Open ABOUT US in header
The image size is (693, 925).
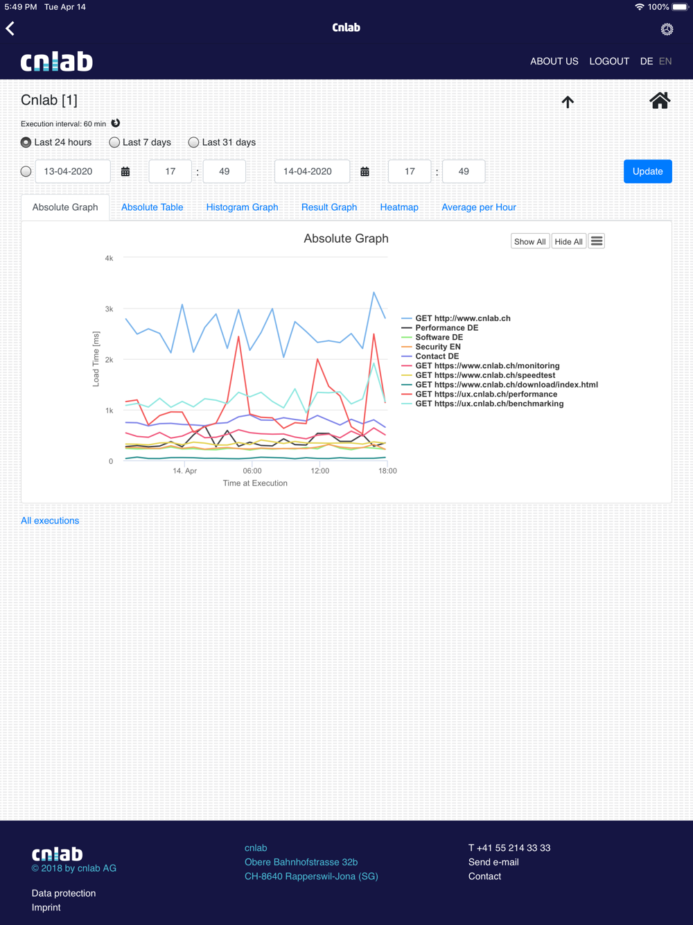554,61
